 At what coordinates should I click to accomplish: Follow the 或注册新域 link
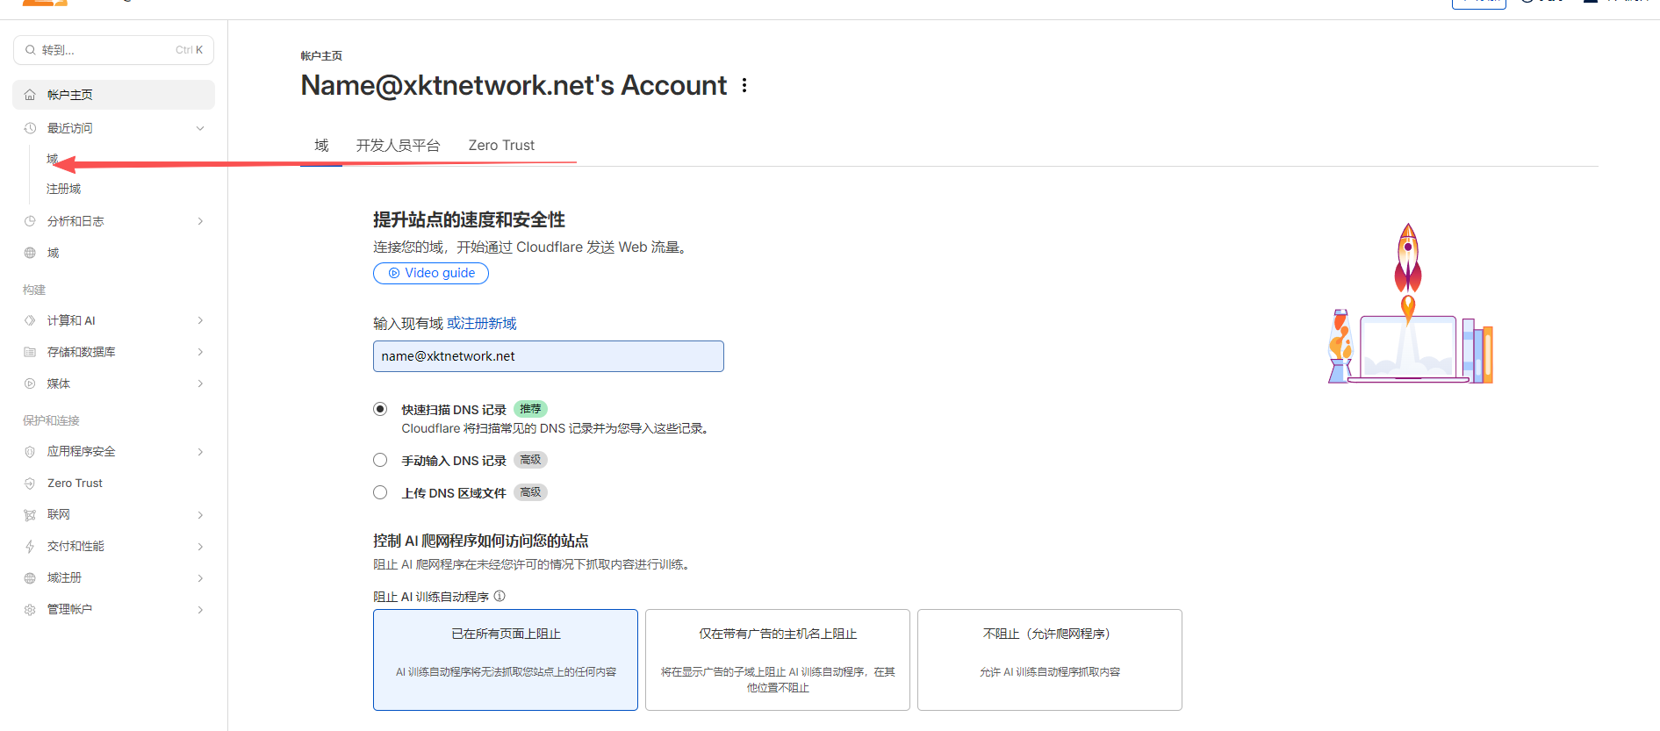[x=482, y=324]
